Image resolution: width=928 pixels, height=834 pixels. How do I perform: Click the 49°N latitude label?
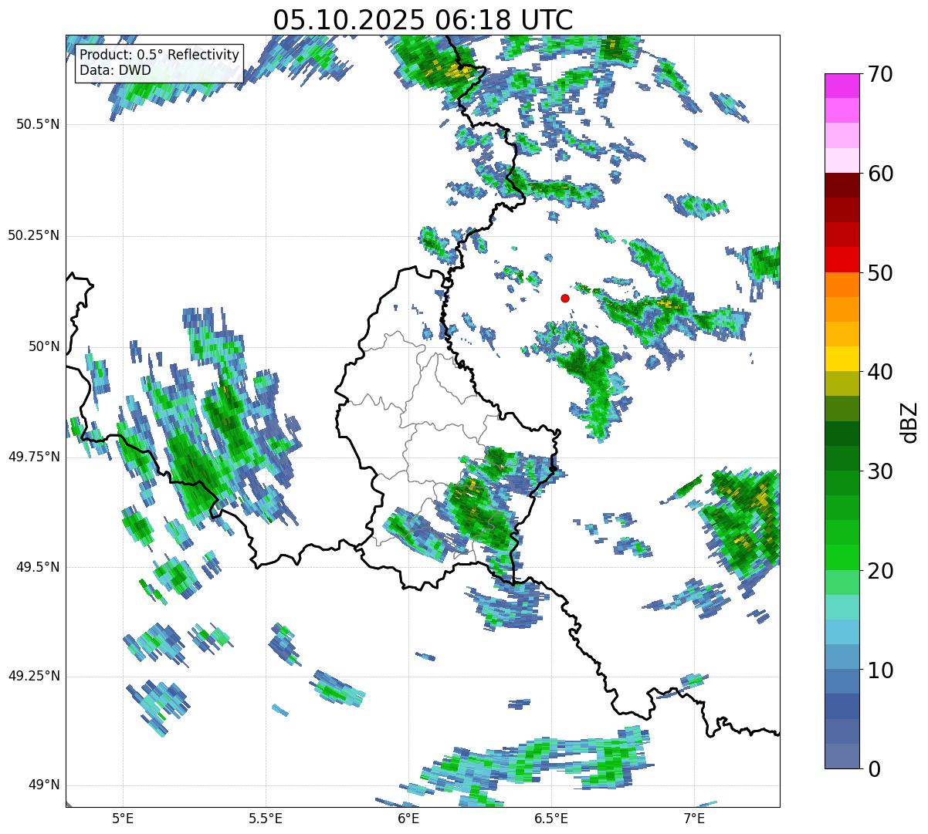pyautogui.click(x=44, y=785)
